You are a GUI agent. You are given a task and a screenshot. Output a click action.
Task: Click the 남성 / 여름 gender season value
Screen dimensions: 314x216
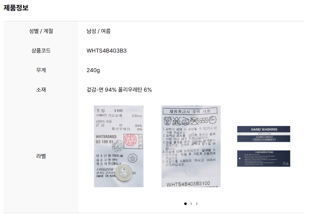(x=99, y=31)
